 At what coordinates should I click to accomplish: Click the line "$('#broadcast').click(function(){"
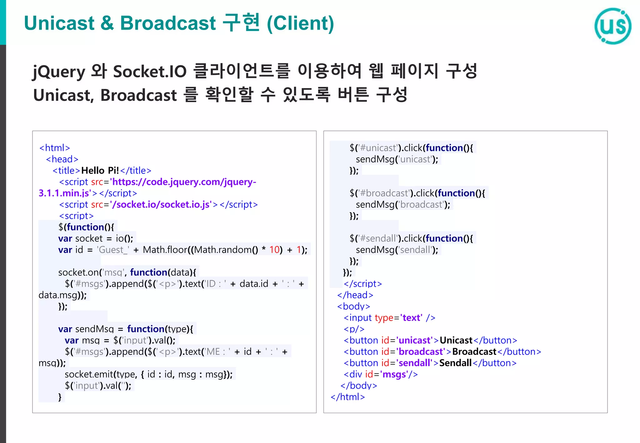pyautogui.click(x=417, y=193)
